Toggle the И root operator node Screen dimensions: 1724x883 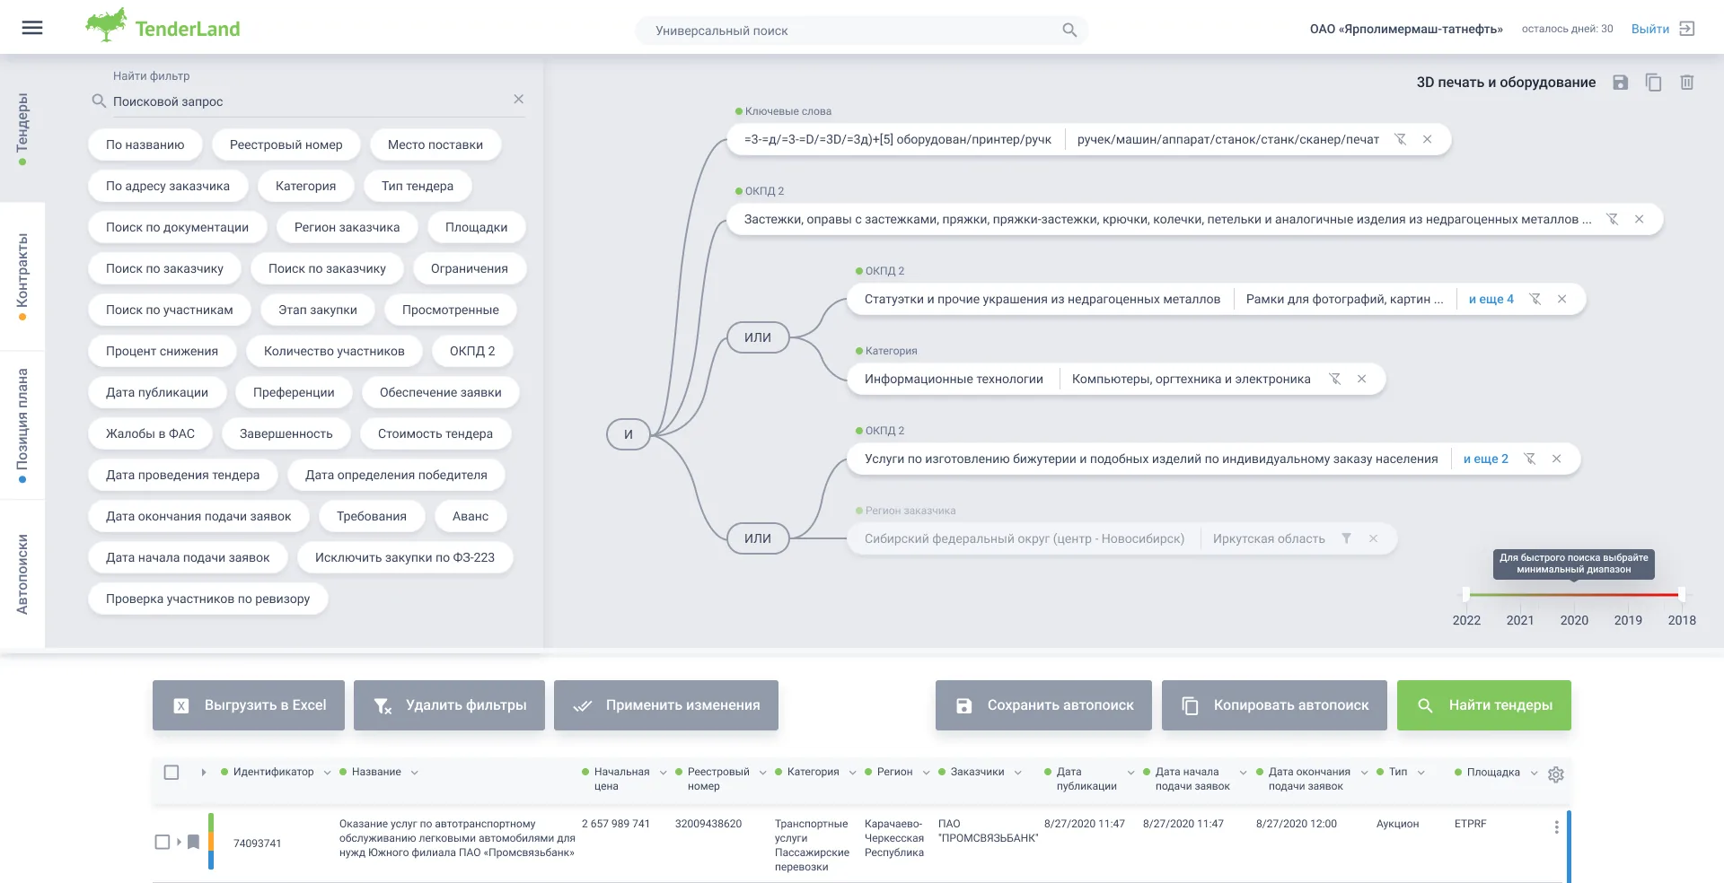(629, 434)
